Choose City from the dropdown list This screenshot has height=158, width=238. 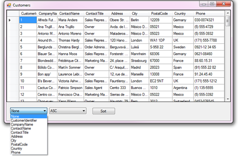[29, 141]
